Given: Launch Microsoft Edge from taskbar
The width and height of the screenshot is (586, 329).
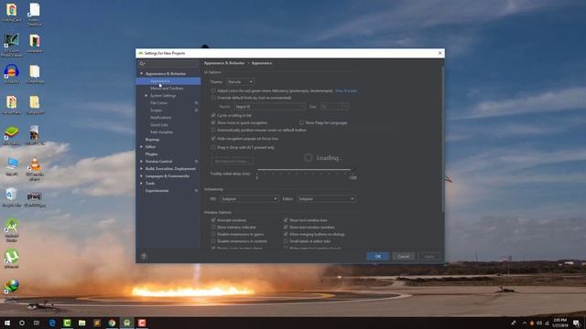Looking at the screenshot, I should pyautogui.click(x=52, y=323).
